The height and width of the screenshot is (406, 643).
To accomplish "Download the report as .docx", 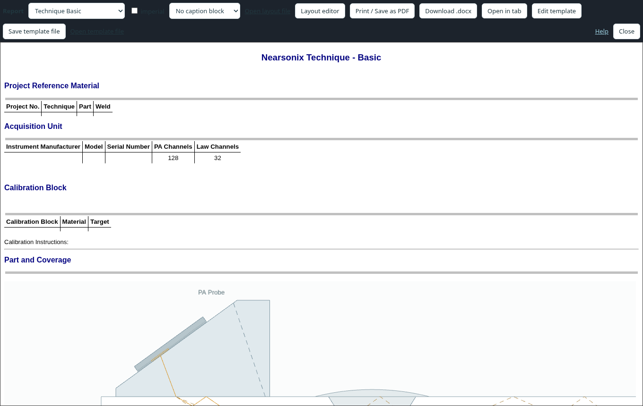I will pyautogui.click(x=448, y=11).
